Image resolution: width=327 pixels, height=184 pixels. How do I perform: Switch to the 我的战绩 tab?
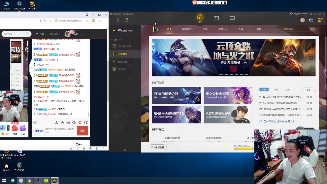click(x=186, y=29)
